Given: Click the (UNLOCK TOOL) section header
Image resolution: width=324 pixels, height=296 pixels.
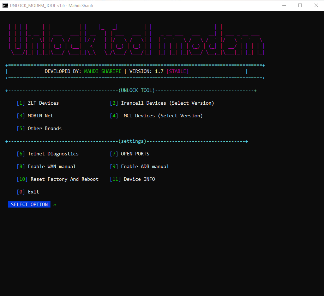Looking at the screenshot, I should coord(137,90).
